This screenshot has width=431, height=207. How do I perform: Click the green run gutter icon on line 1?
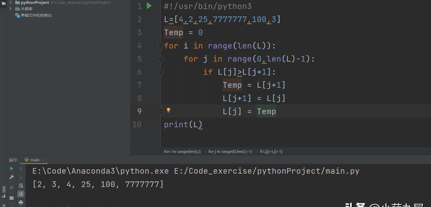(x=149, y=6)
